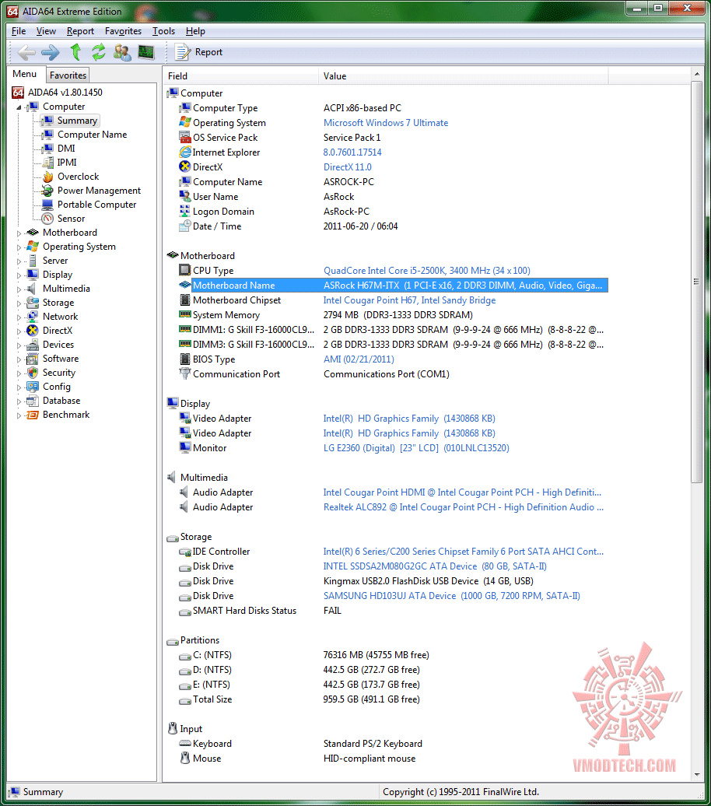The image size is (711, 806).
Task: Open the File menu
Action: coord(19,31)
